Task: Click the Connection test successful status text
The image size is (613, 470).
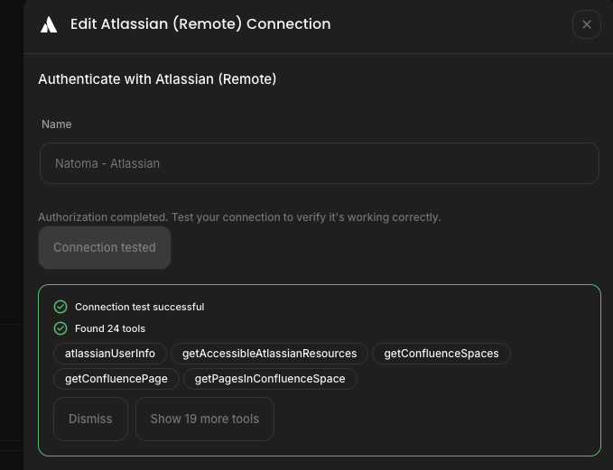Action: 139,307
